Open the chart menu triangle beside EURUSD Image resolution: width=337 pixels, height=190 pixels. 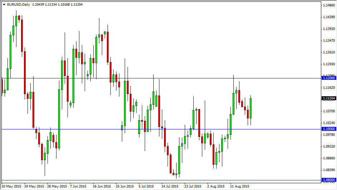4,5
